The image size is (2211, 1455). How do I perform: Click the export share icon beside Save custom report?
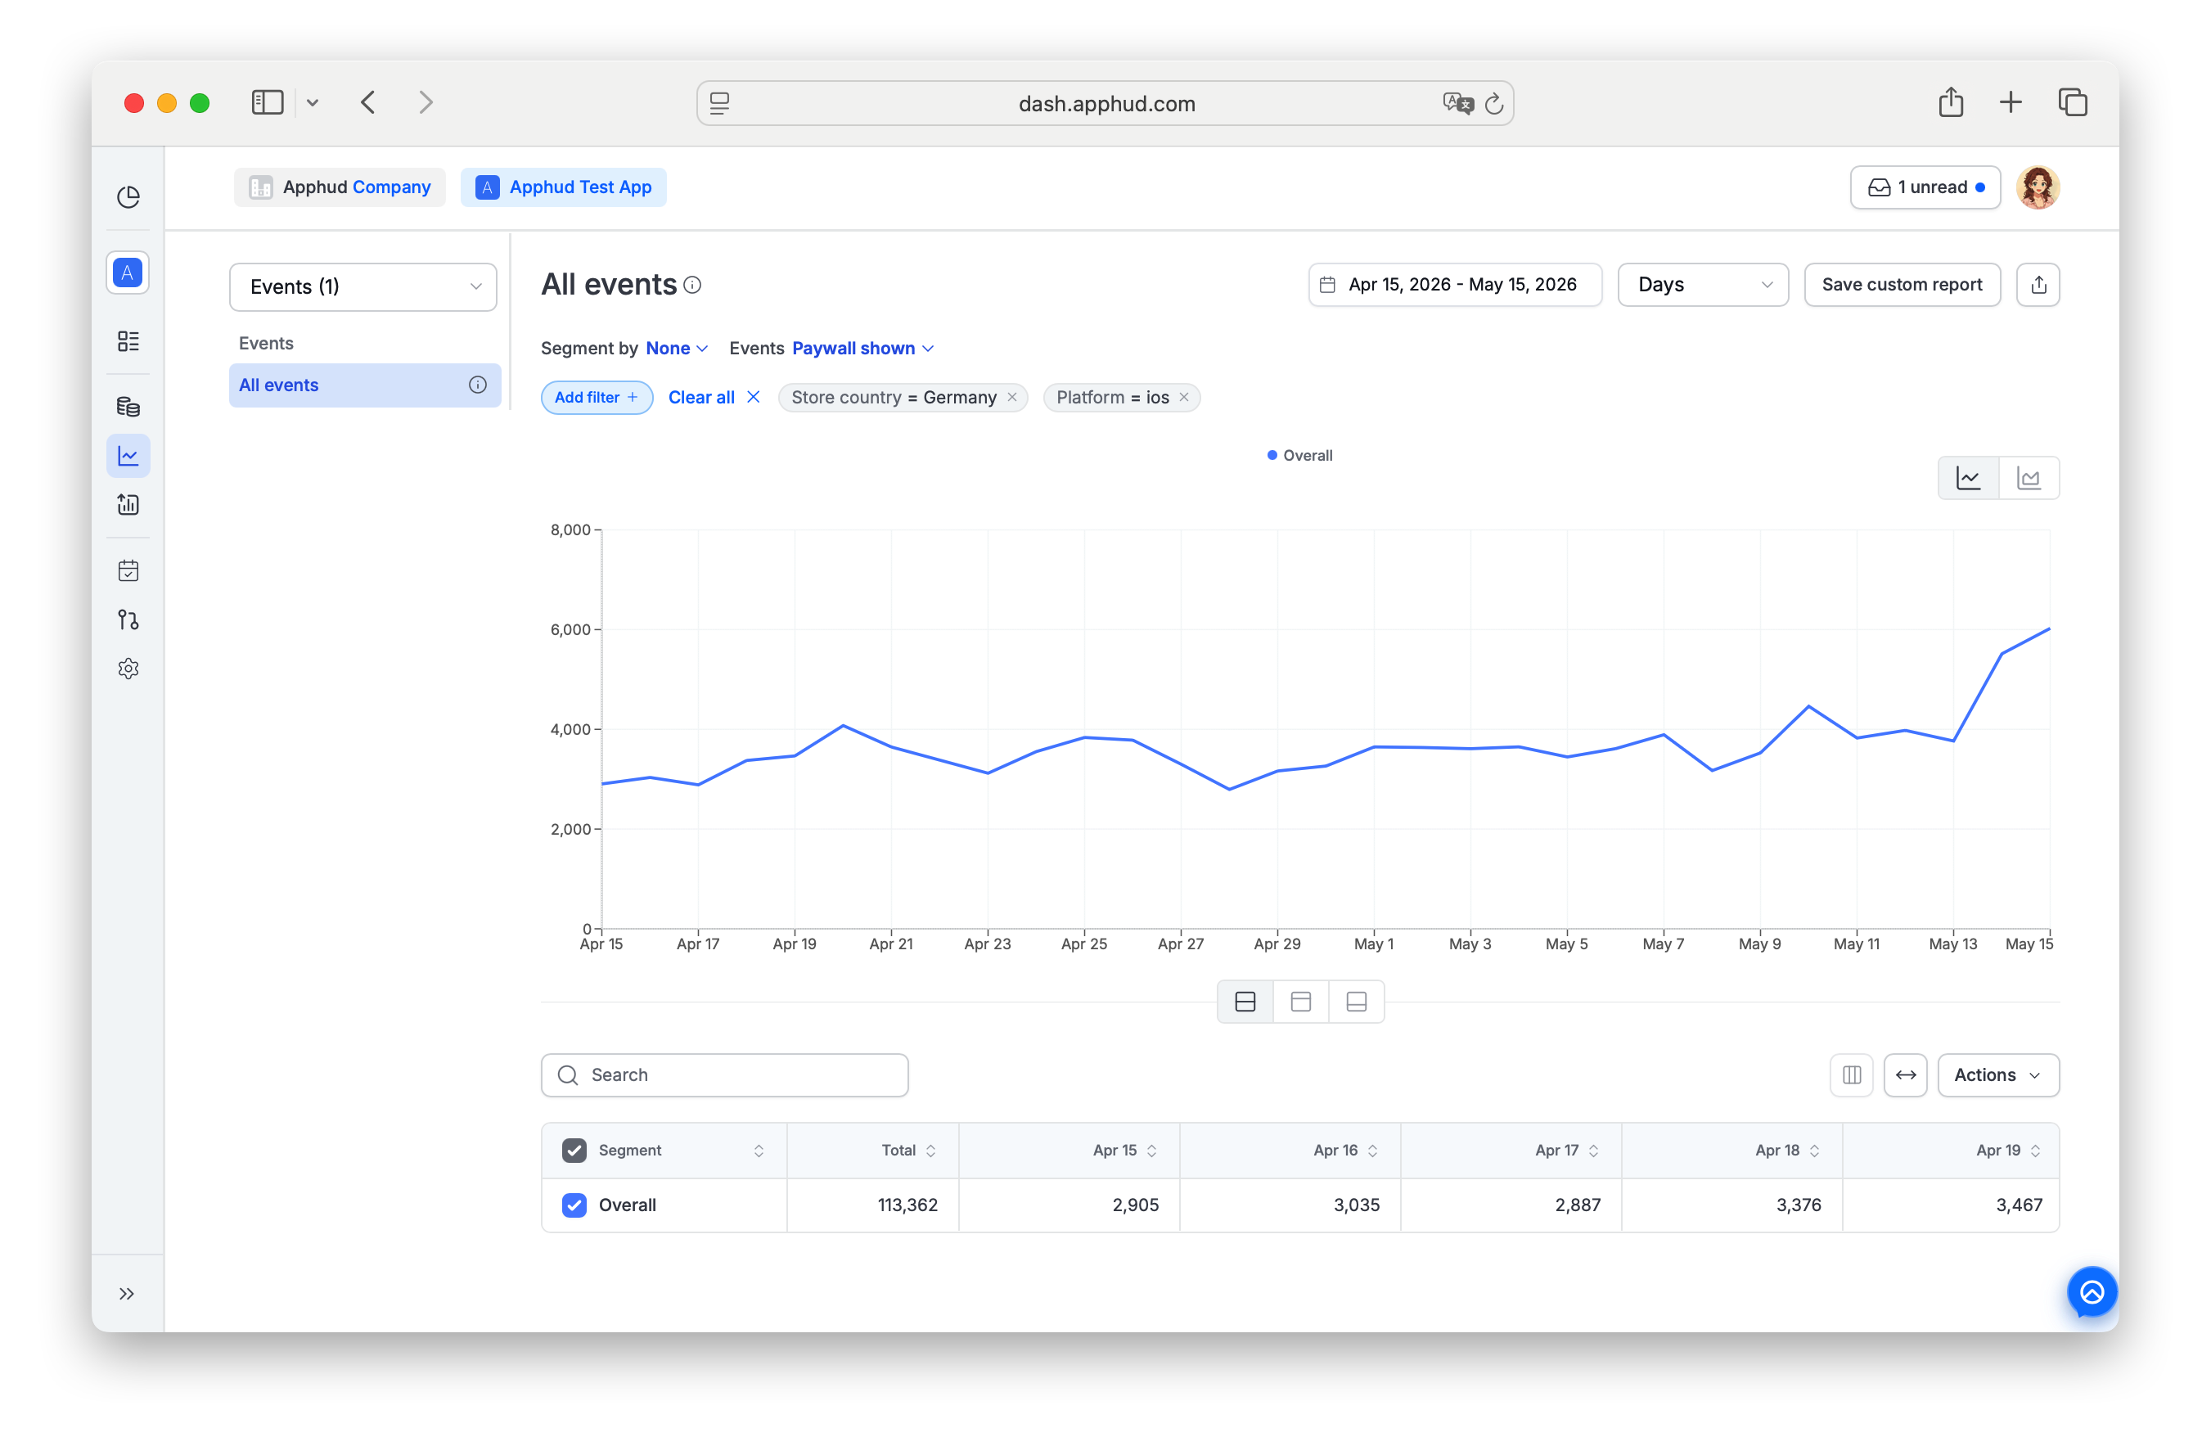[x=2038, y=284]
